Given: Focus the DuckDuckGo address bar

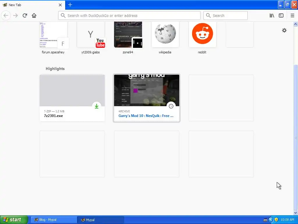Looking at the screenshot, I should tap(129, 16).
